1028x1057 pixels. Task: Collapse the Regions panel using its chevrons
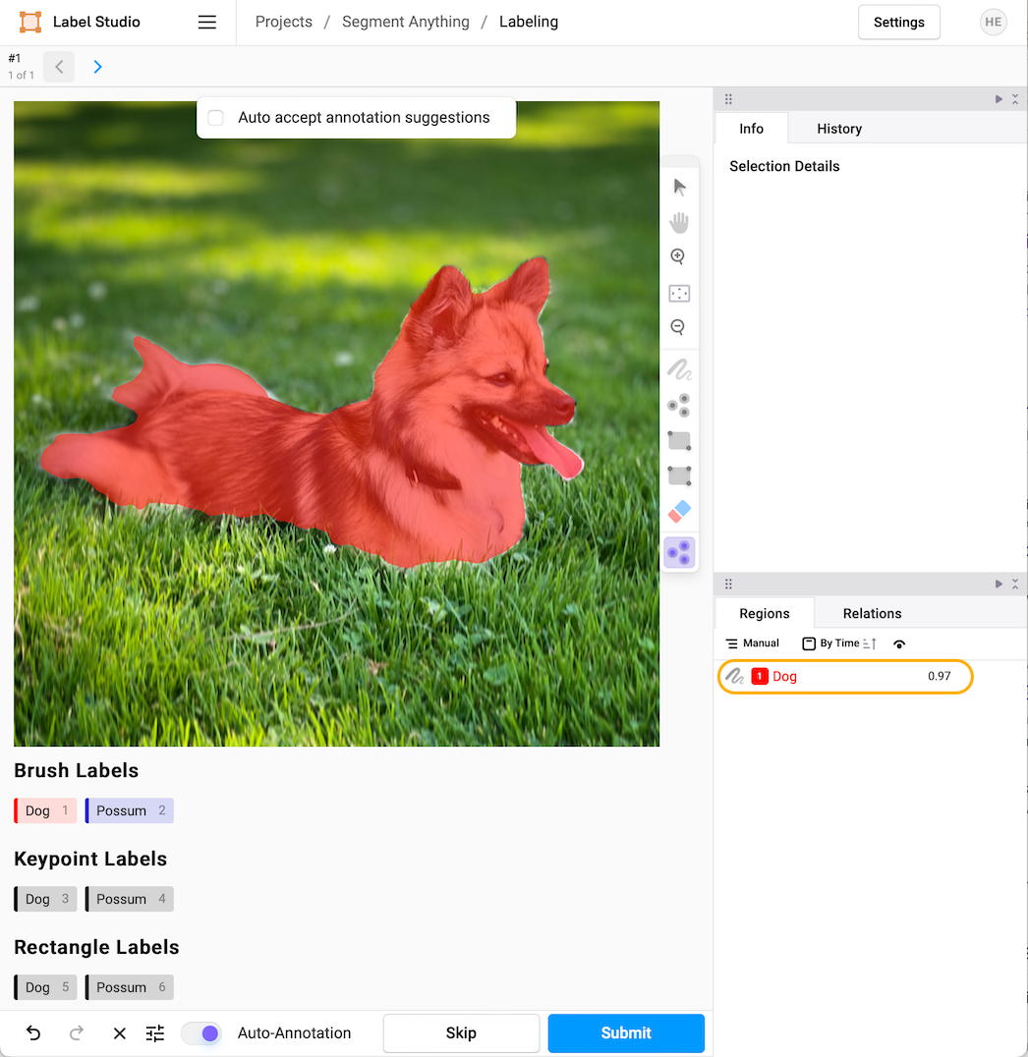click(x=1015, y=584)
